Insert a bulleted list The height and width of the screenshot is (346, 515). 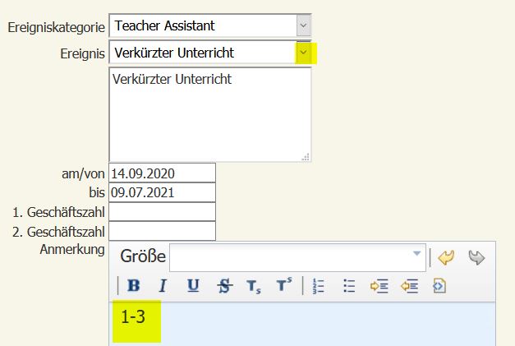pyautogui.click(x=349, y=286)
